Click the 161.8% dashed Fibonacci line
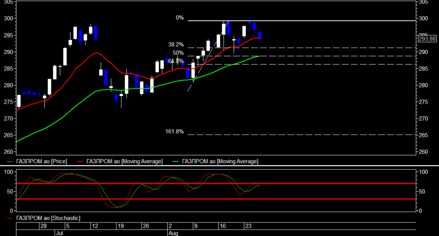The image size is (439, 236). [302, 135]
